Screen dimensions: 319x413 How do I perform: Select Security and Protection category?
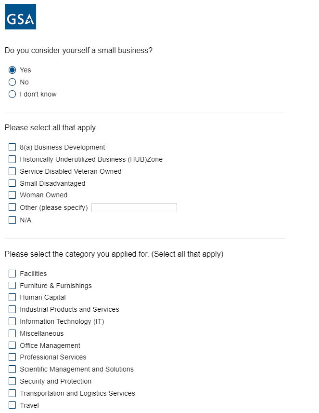click(x=13, y=381)
